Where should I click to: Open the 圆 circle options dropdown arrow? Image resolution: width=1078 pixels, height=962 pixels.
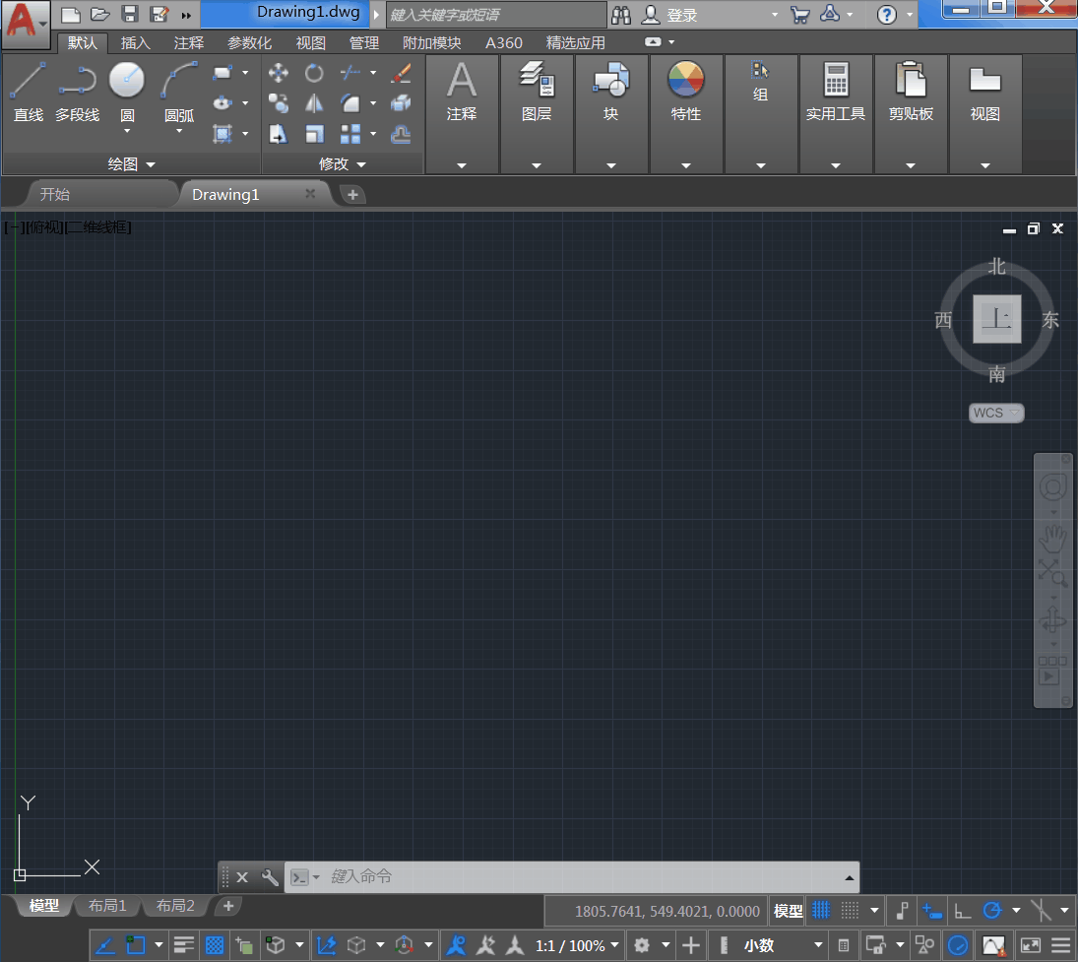[x=126, y=131]
